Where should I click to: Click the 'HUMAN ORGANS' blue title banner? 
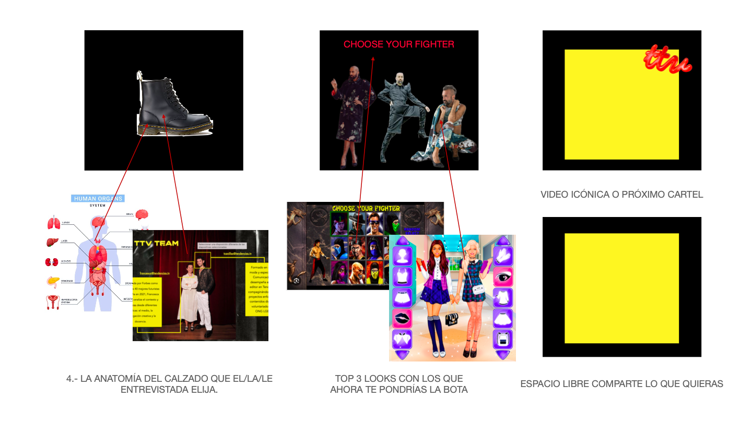(98, 199)
